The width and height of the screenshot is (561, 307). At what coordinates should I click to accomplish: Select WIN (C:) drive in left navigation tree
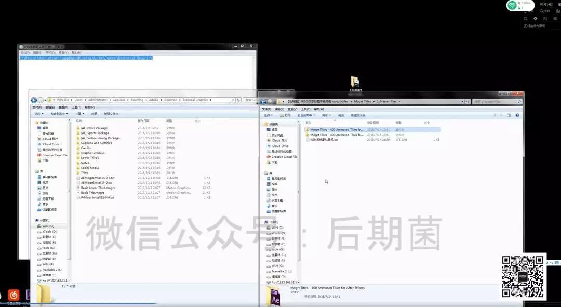click(47, 226)
